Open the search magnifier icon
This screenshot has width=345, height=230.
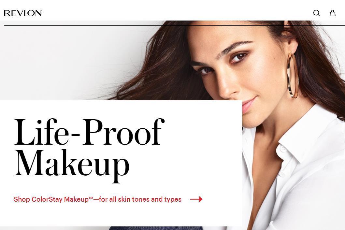[317, 13]
